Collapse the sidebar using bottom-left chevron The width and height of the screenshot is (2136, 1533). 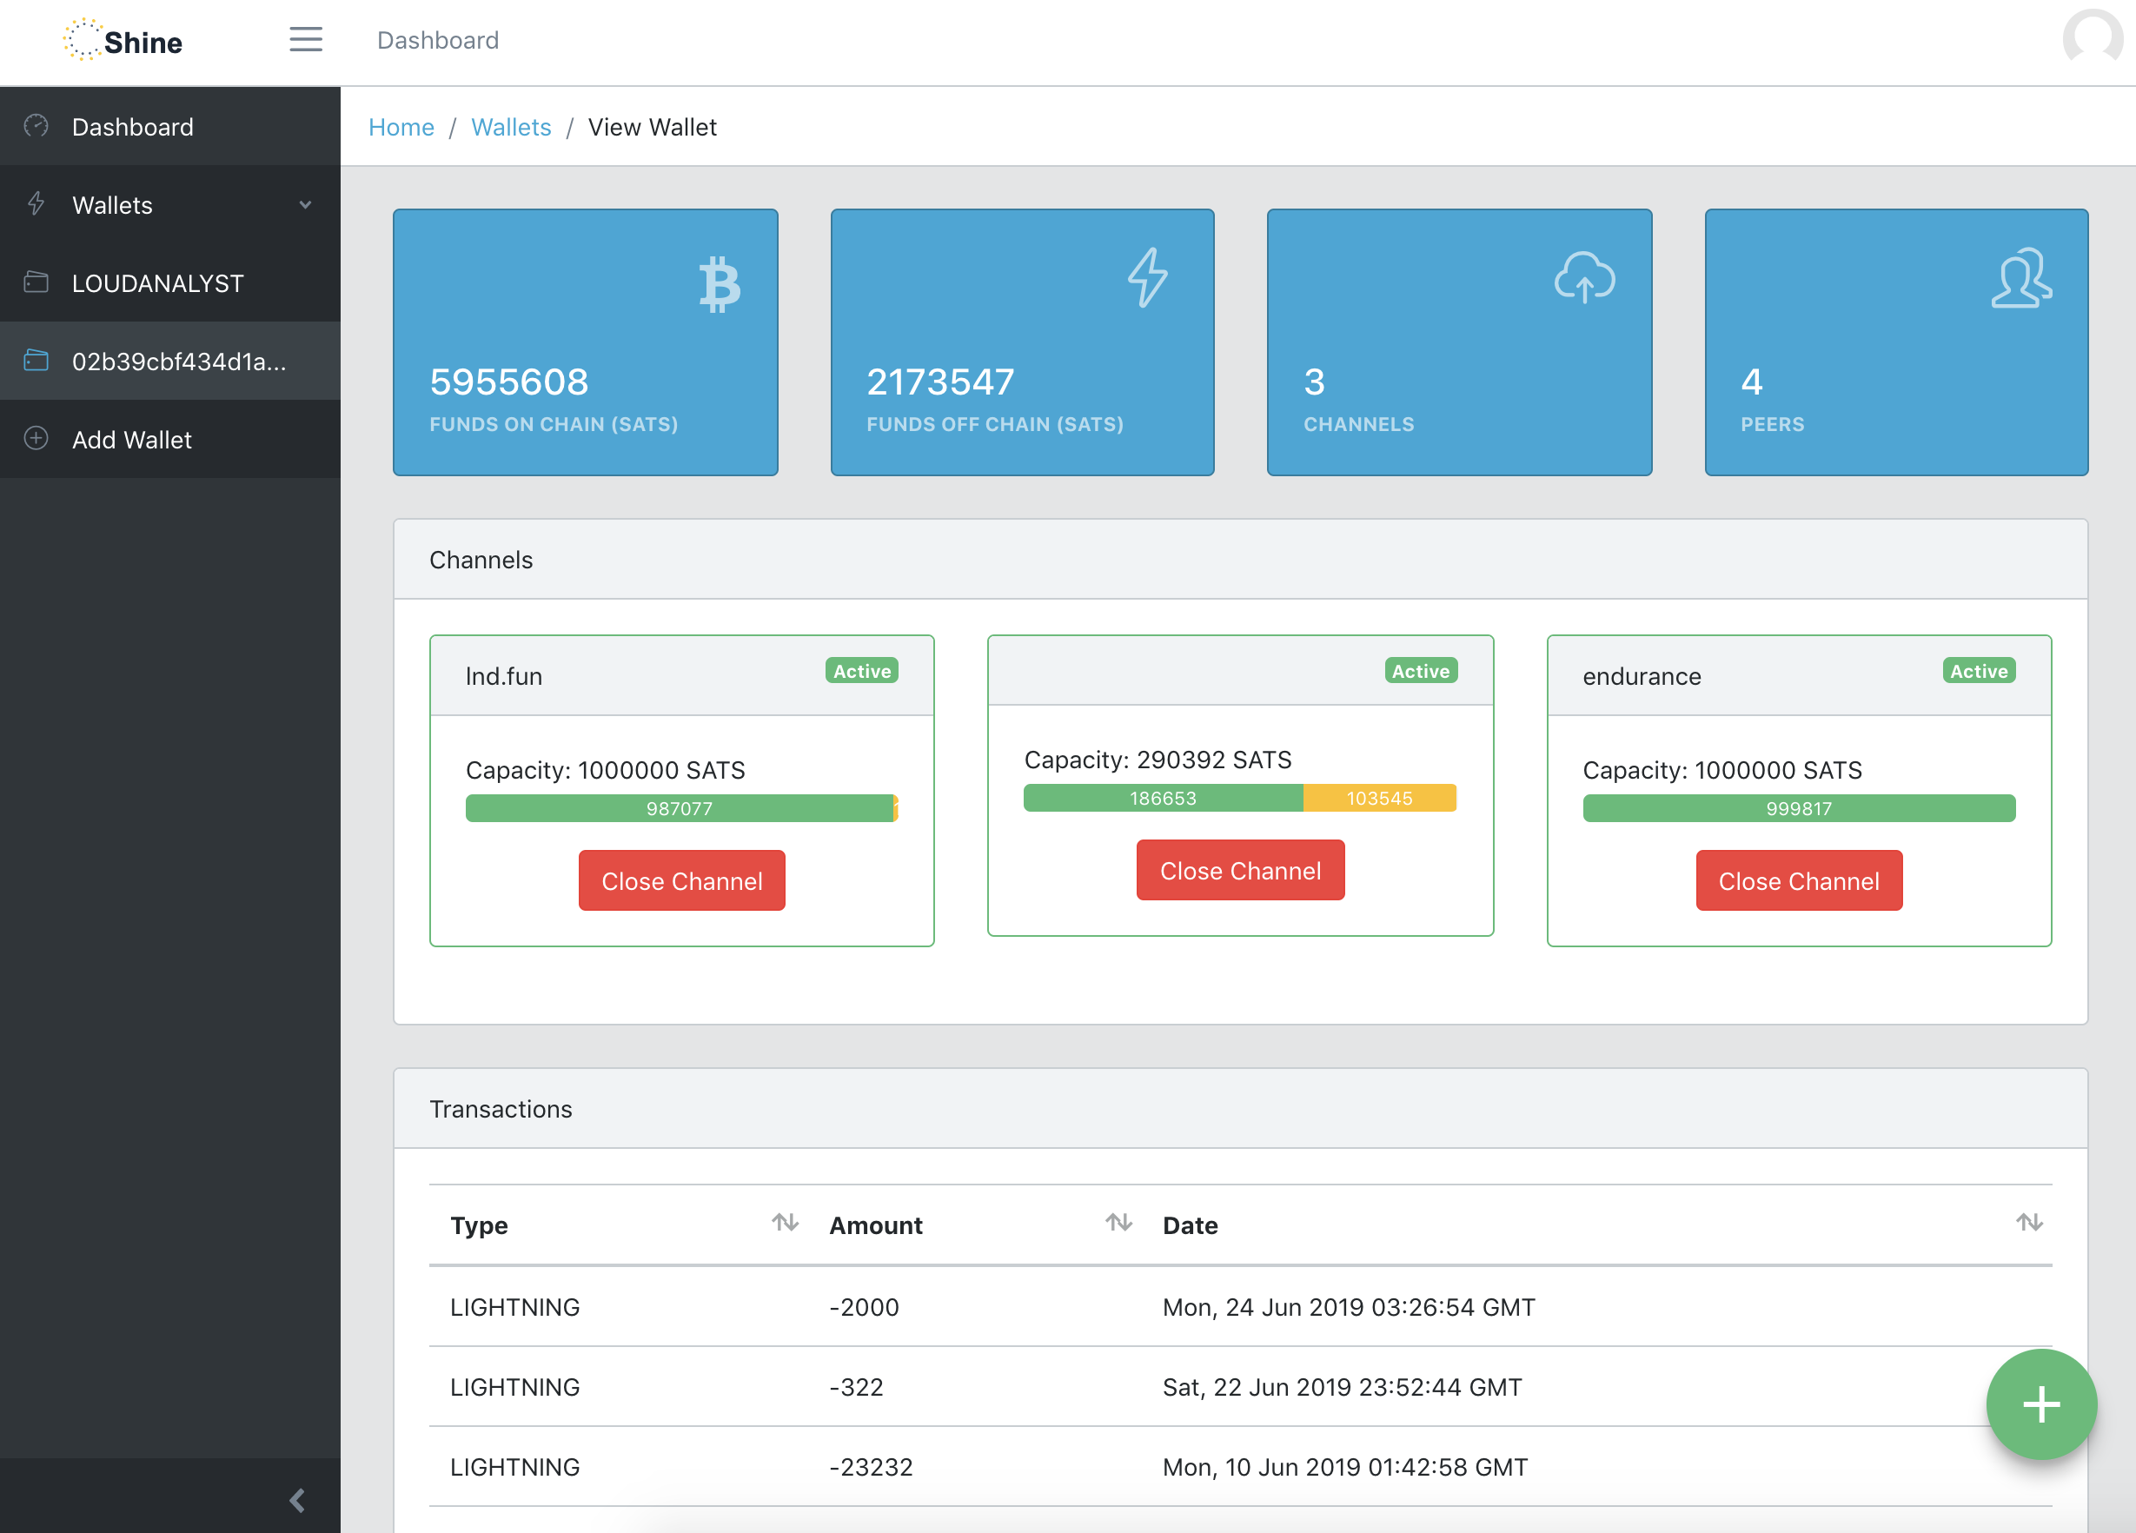(x=299, y=1501)
